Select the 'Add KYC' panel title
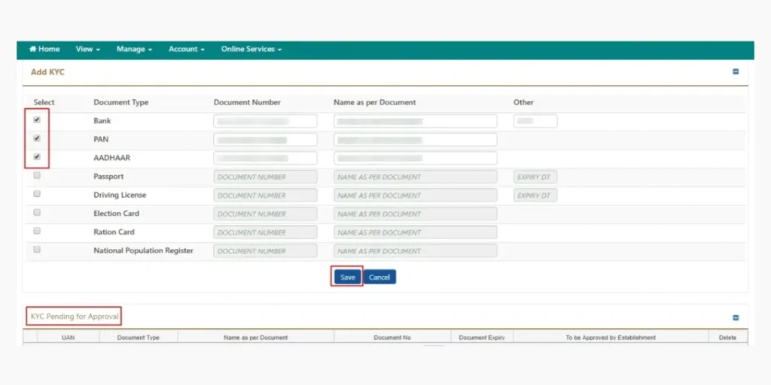Image resolution: width=771 pixels, height=385 pixels. [x=47, y=72]
